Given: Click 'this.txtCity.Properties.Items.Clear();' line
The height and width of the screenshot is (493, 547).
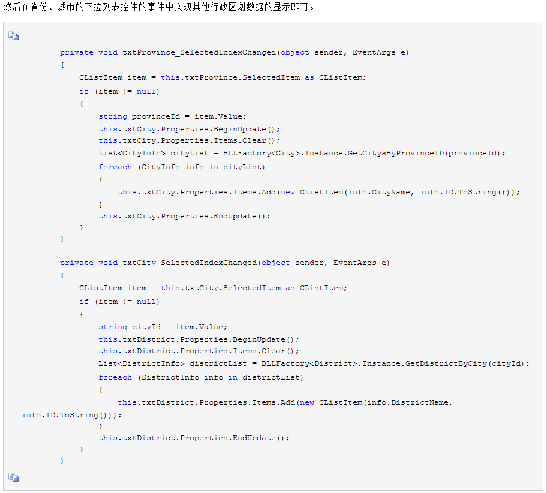Looking at the screenshot, I should coord(189,140).
